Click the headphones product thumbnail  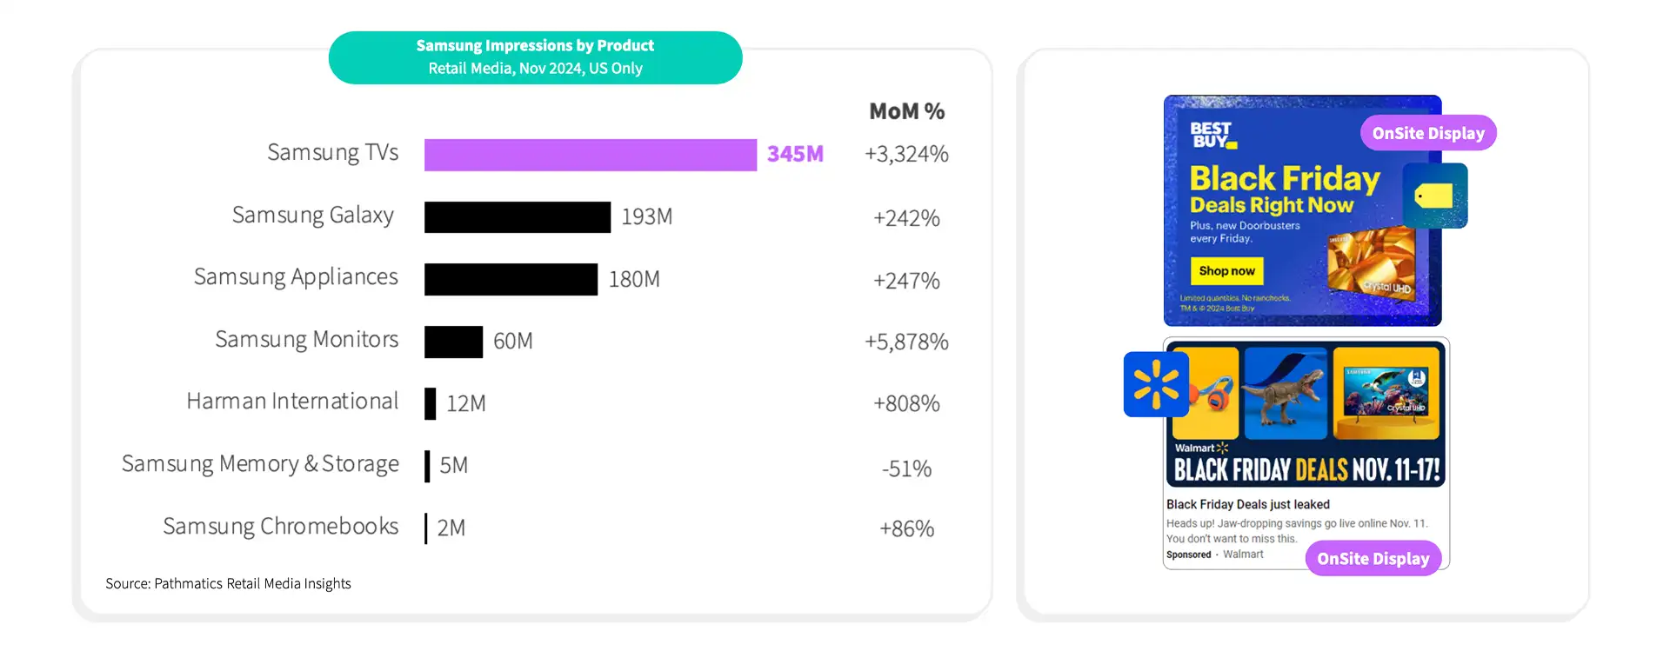1206,392
